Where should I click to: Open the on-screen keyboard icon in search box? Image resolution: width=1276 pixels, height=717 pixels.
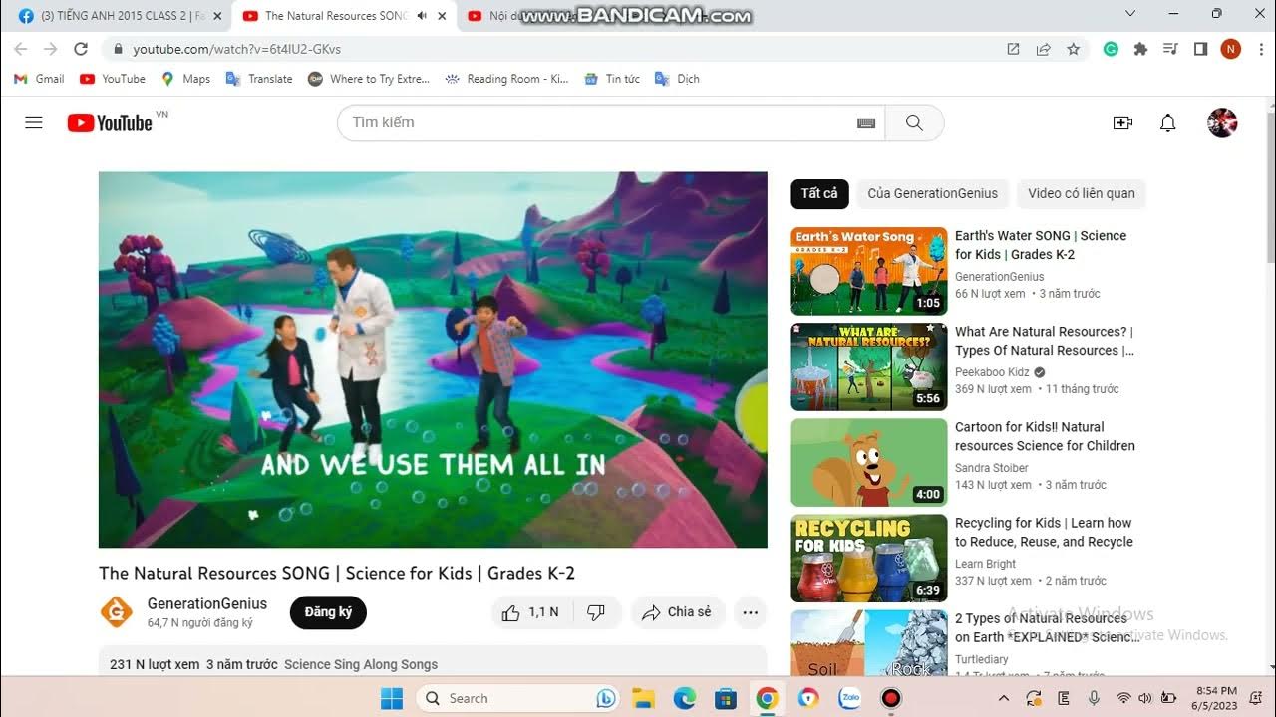(x=866, y=122)
